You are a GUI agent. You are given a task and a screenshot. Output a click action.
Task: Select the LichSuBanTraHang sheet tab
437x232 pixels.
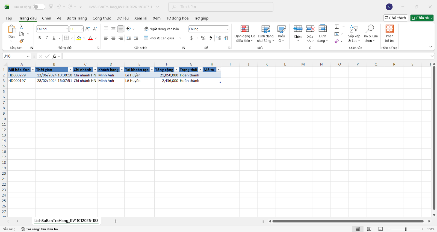(x=66, y=221)
